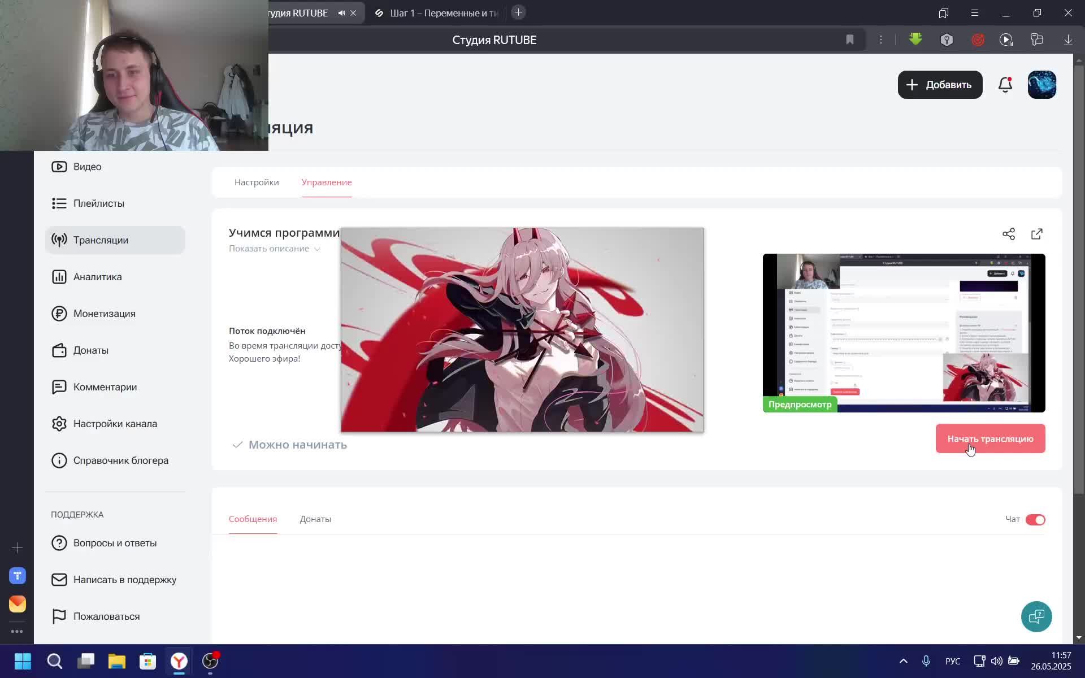1085x678 pixels.
Task: Toggle the system microphone tray icon
Action: coord(926,661)
